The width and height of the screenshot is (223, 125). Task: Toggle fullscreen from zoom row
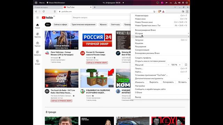click(x=186, y=65)
